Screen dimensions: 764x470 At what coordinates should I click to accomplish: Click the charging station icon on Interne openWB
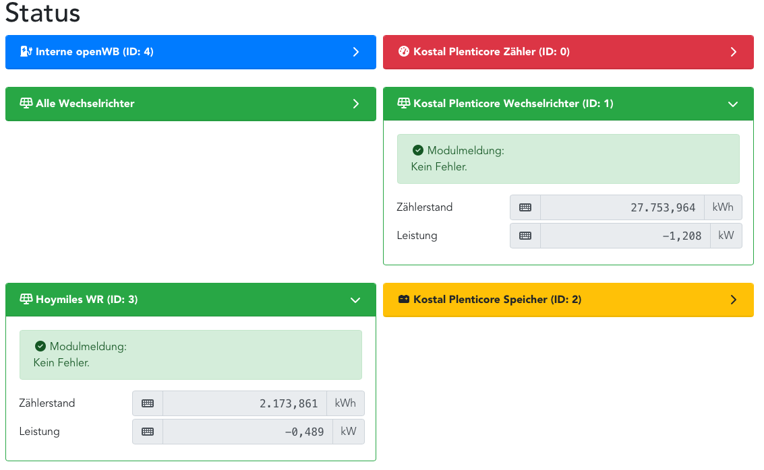[x=26, y=52]
